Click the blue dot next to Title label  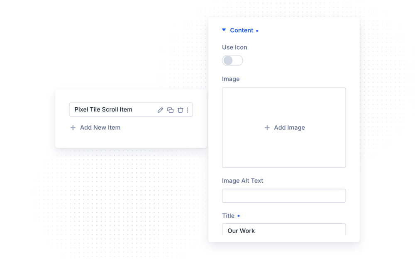(239, 216)
